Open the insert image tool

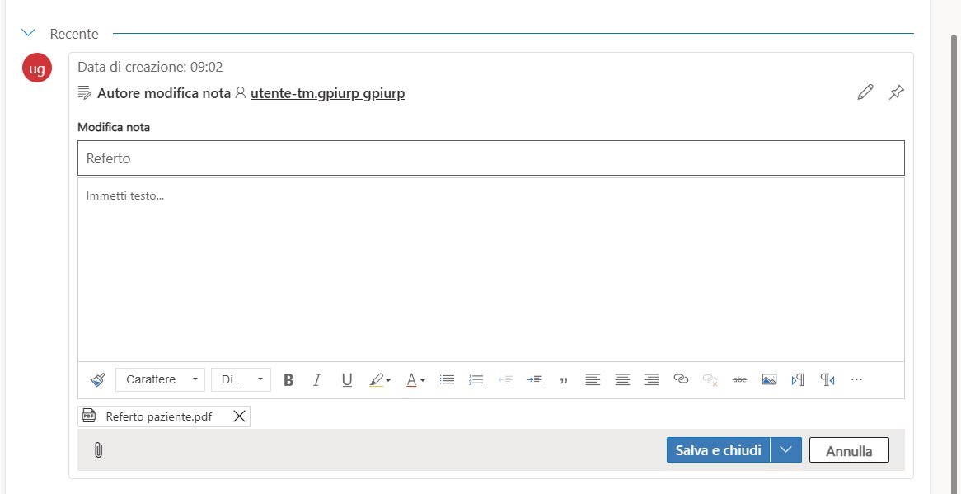[x=769, y=379]
